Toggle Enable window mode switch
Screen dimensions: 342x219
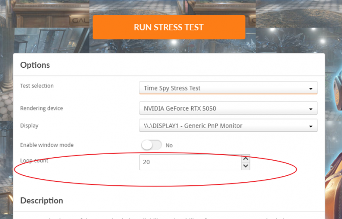click(151, 145)
